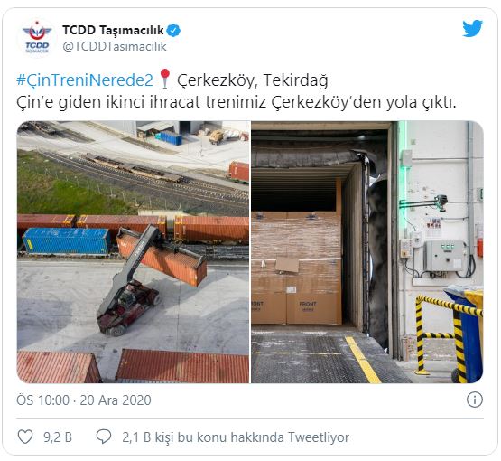Image resolution: width=501 pixels, height=461 pixels.
Task: Click the blue verified badge
Action: coord(174,31)
